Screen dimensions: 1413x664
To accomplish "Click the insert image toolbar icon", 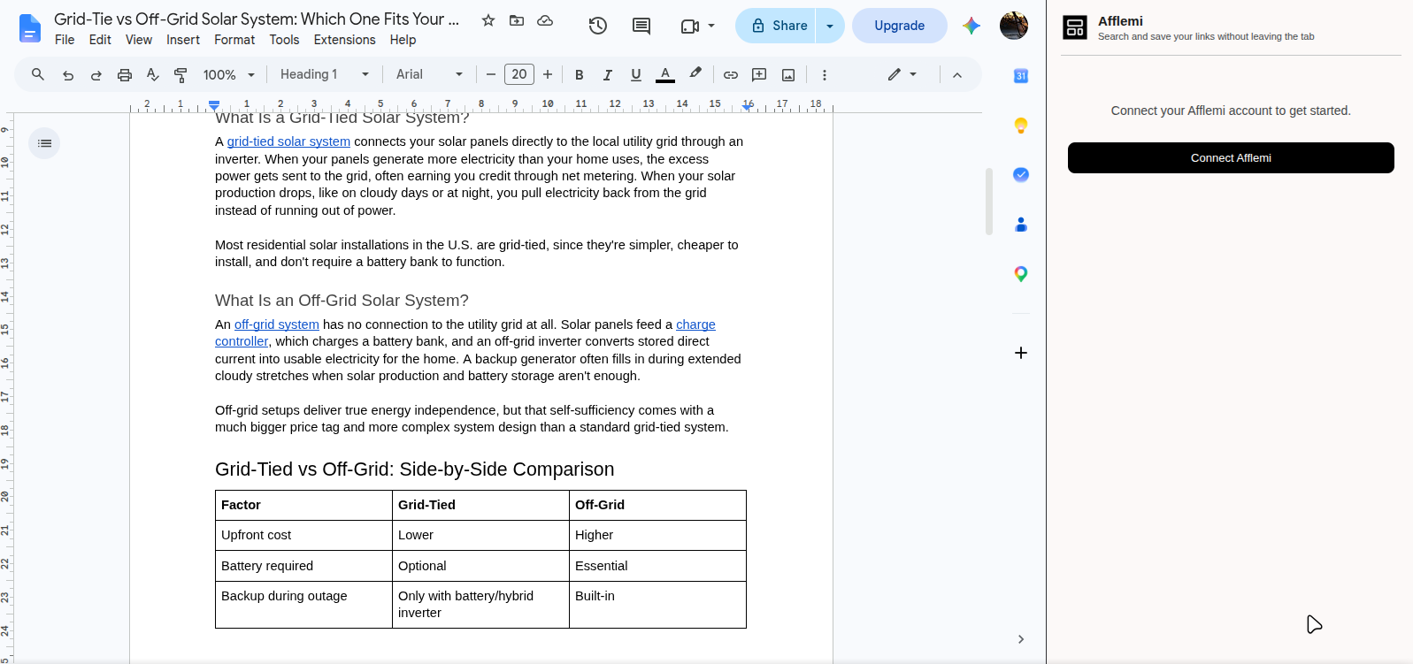I will pyautogui.click(x=788, y=74).
